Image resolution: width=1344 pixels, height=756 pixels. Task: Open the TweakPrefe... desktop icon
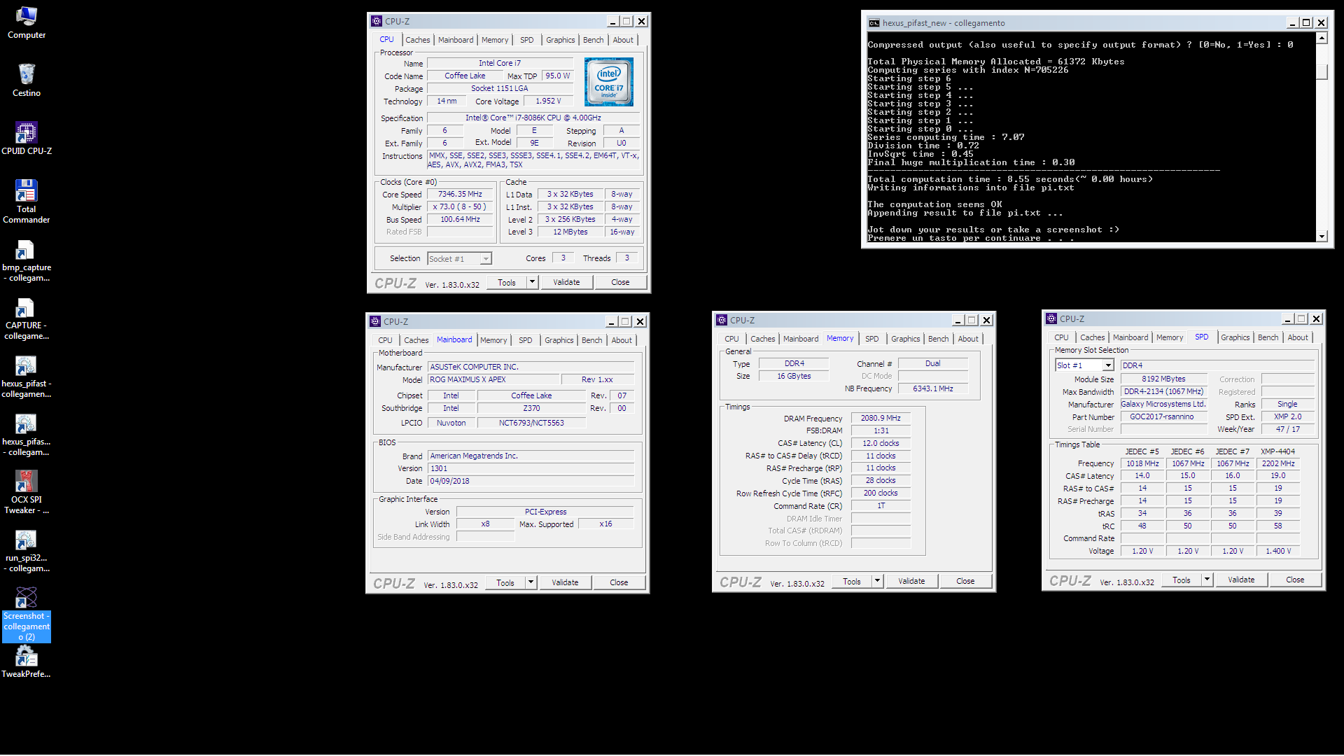pos(26,662)
